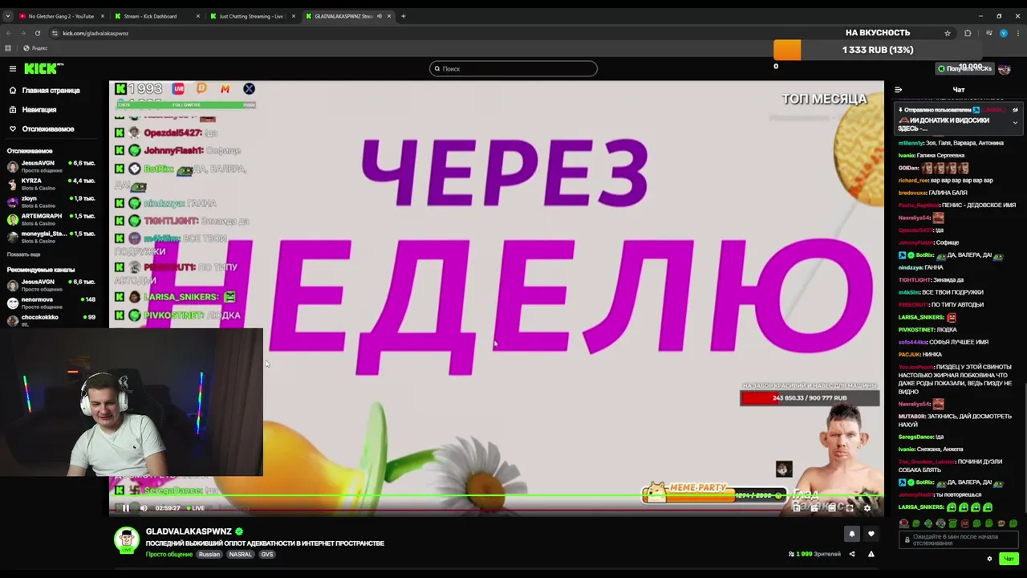The width and height of the screenshot is (1027, 578).
Task: Open the browser media control icon
Action: point(988,33)
